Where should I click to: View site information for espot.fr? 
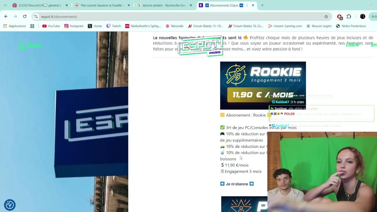coord(36,16)
